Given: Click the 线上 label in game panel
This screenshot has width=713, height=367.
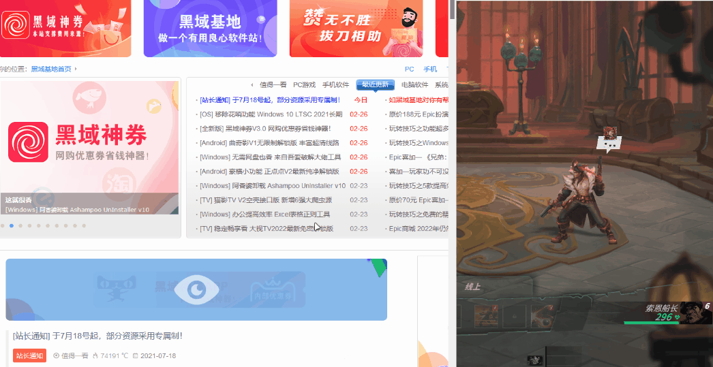Looking at the screenshot, I should pos(472,287).
